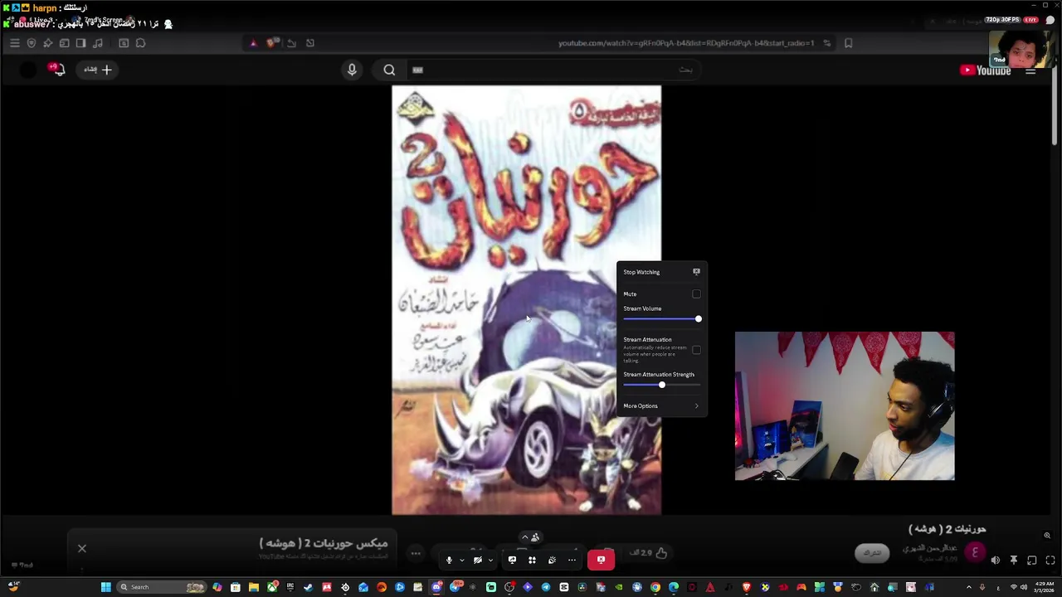Click the YouTube voice search microphone
Image resolution: width=1062 pixels, height=597 pixels.
pyautogui.click(x=352, y=70)
